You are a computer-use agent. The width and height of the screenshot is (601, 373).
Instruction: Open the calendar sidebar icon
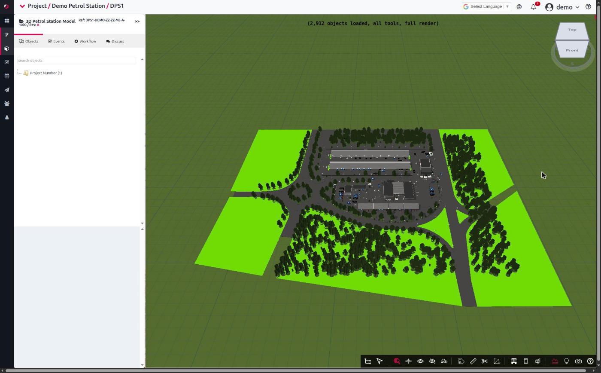[7, 76]
